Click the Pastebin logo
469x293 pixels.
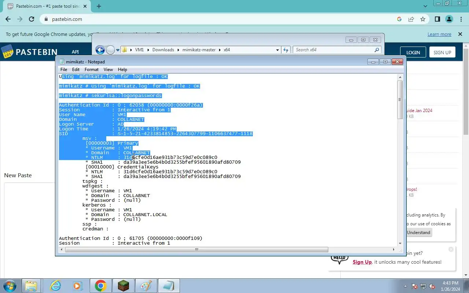point(29,52)
